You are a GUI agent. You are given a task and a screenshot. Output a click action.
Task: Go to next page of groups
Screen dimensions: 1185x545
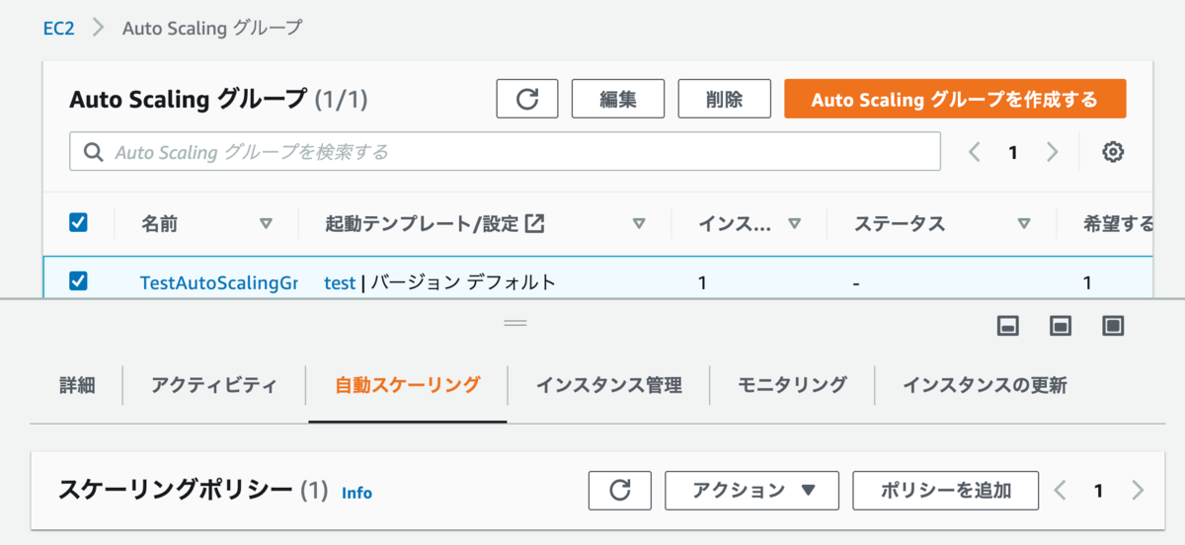(x=1053, y=152)
